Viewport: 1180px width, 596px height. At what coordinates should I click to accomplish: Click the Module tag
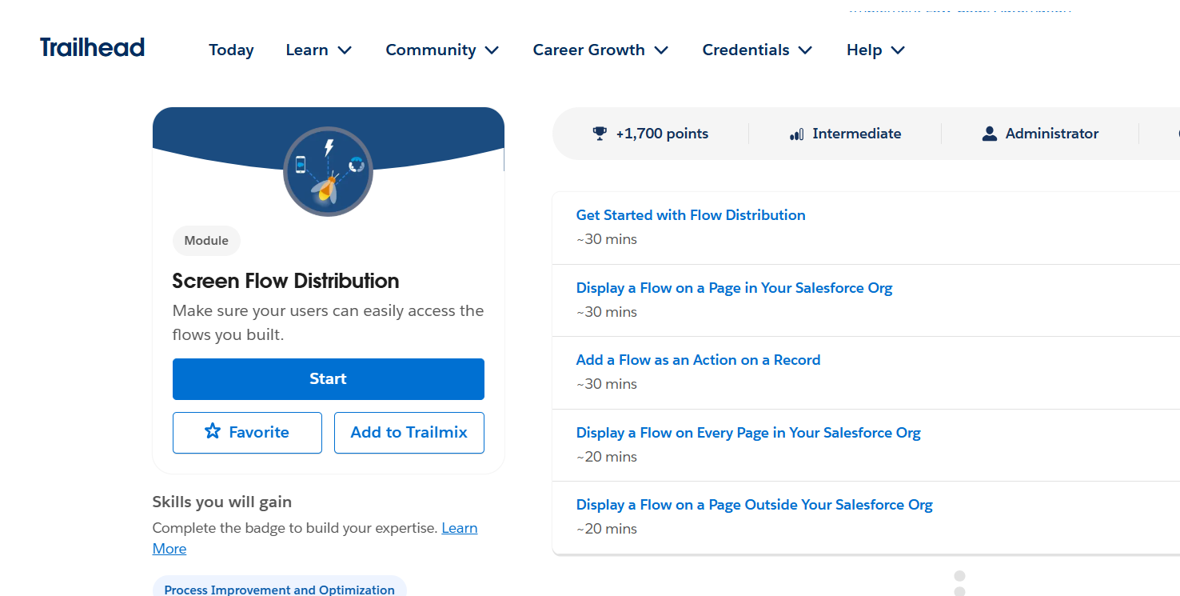[x=206, y=240]
